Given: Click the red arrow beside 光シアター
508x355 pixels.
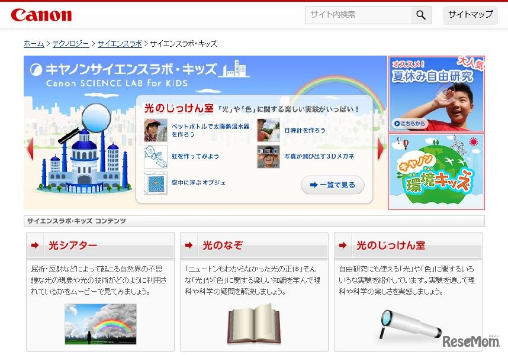Looking at the screenshot, I should pyautogui.click(x=35, y=246).
